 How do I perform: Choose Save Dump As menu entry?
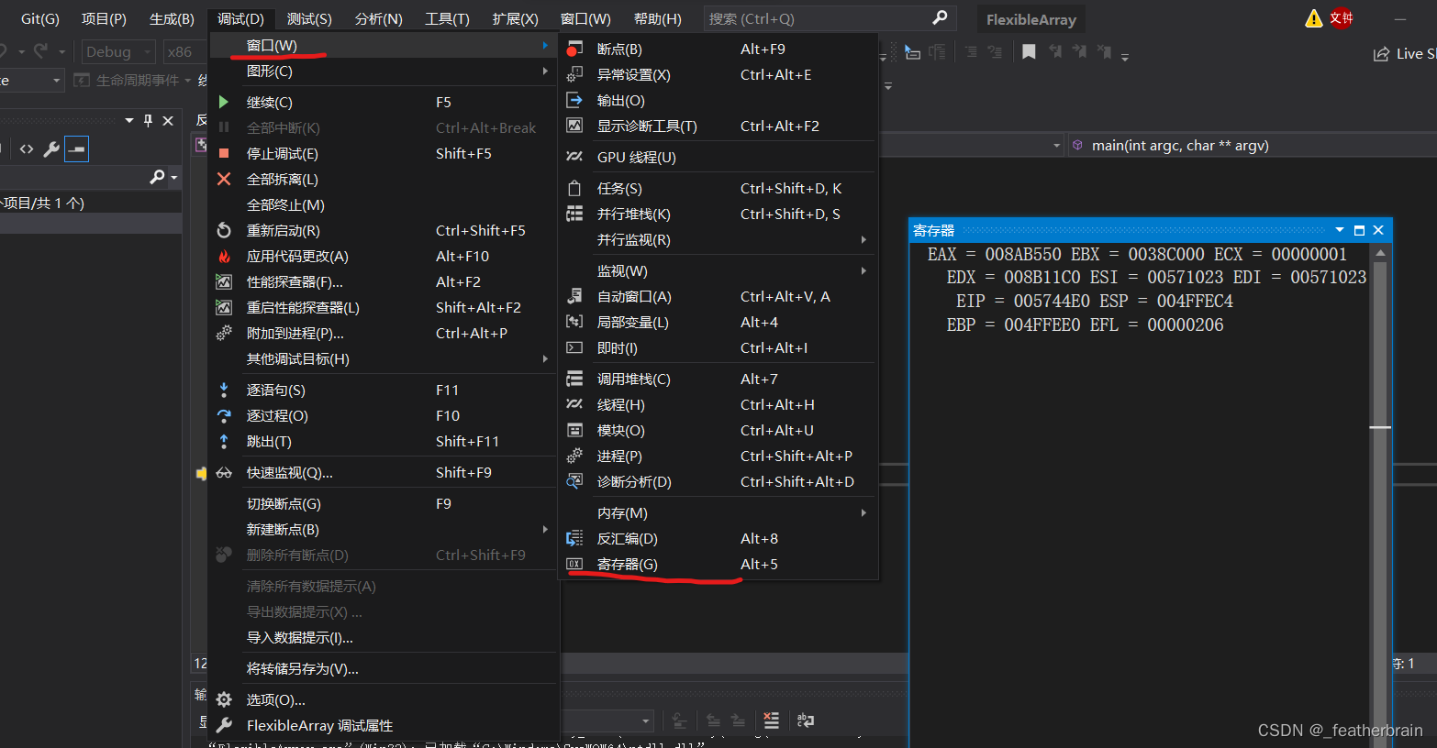(384, 668)
